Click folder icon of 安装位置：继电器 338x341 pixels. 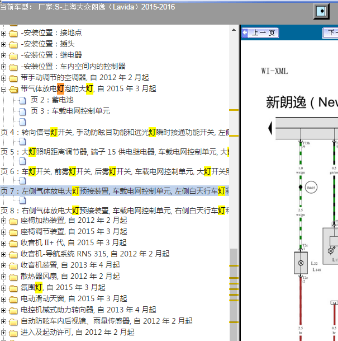pyautogui.click(x=13, y=56)
